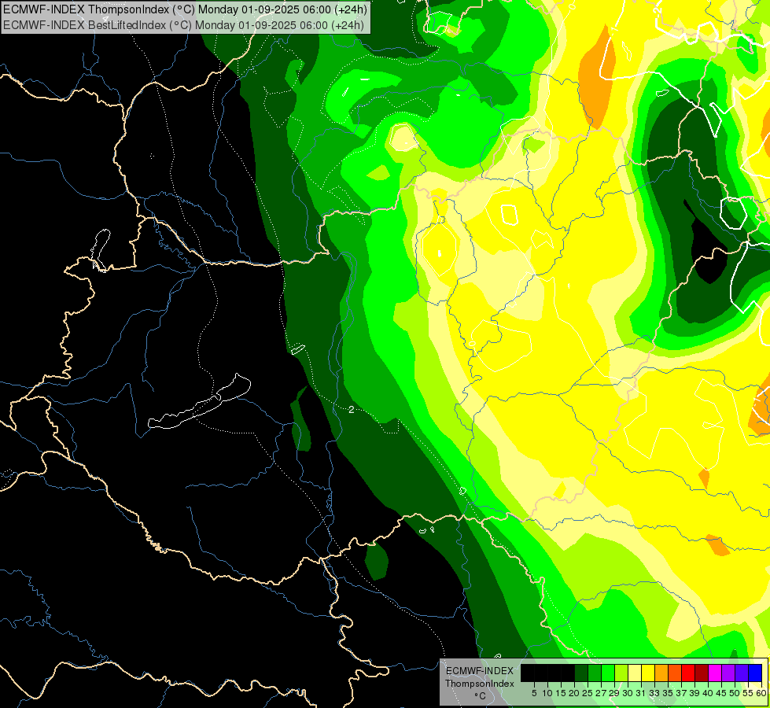Click the medium green 25–27 legend swatch
This screenshot has height=708, width=770.
click(x=595, y=673)
